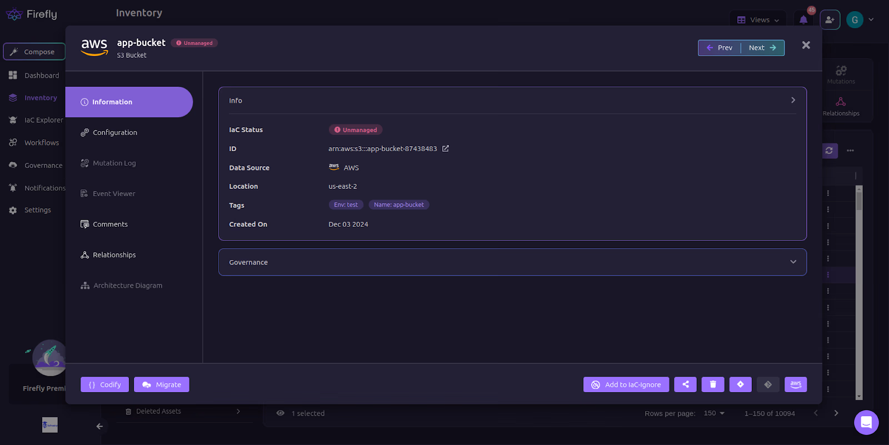The image size is (889, 445).
Task: Open the Views dropdown
Action: point(758,20)
